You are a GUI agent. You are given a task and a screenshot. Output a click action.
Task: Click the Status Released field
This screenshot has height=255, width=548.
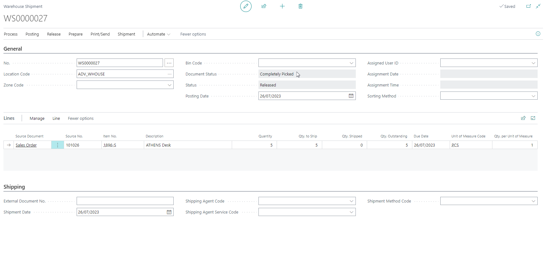[307, 85]
